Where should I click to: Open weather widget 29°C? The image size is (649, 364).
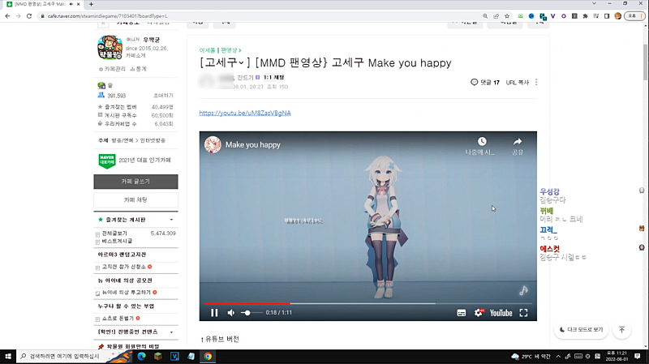click(531, 356)
